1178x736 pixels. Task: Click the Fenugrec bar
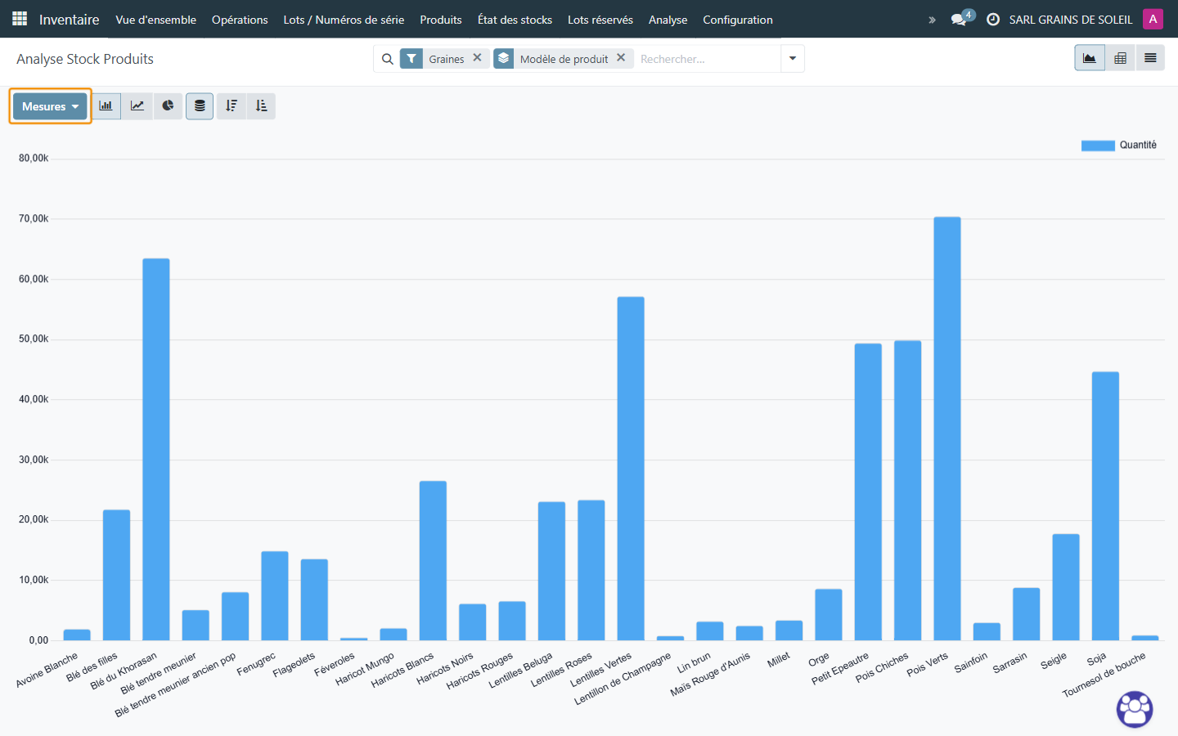click(x=275, y=595)
